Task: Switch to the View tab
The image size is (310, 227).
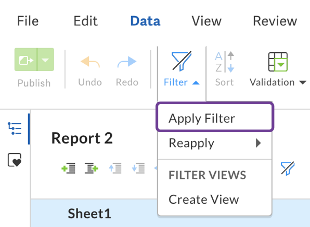Action: pyautogui.click(x=206, y=21)
